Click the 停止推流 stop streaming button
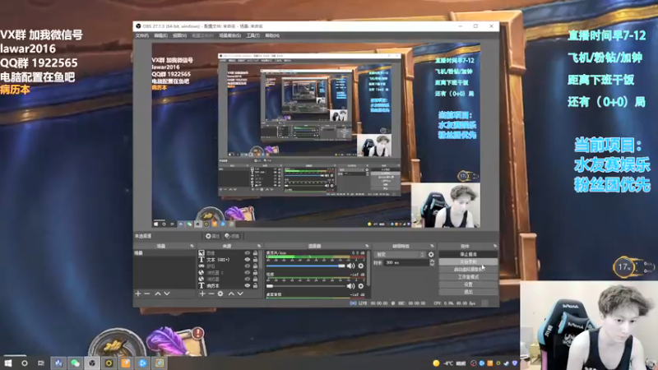 pos(468,254)
